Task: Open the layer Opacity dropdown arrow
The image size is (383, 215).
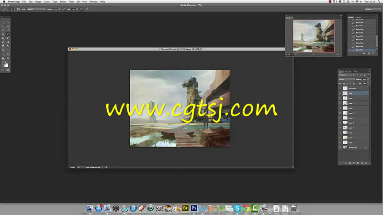Action: point(368,79)
